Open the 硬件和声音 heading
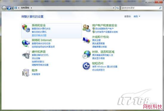The height and width of the screenshot is (111, 164). 38,52
